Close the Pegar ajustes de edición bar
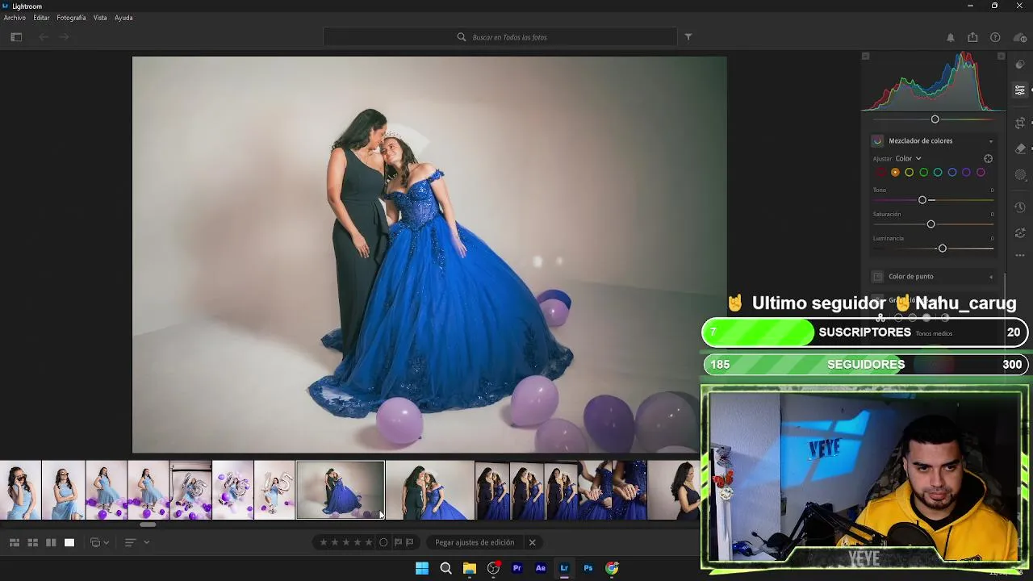The height and width of the screenshot is (581, 1033). pos(532,543)
